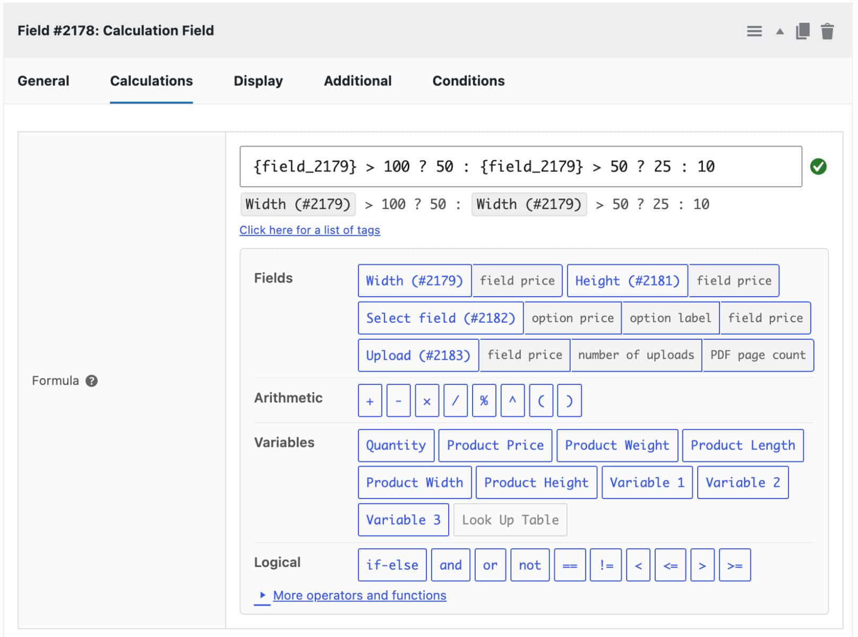This screenshot has height=637, width=858.
Task: Insert the Height (#2181) field tag
Action: point(628,281)
